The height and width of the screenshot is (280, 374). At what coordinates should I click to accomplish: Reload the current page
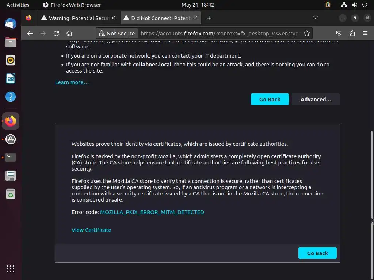[56, 34]
